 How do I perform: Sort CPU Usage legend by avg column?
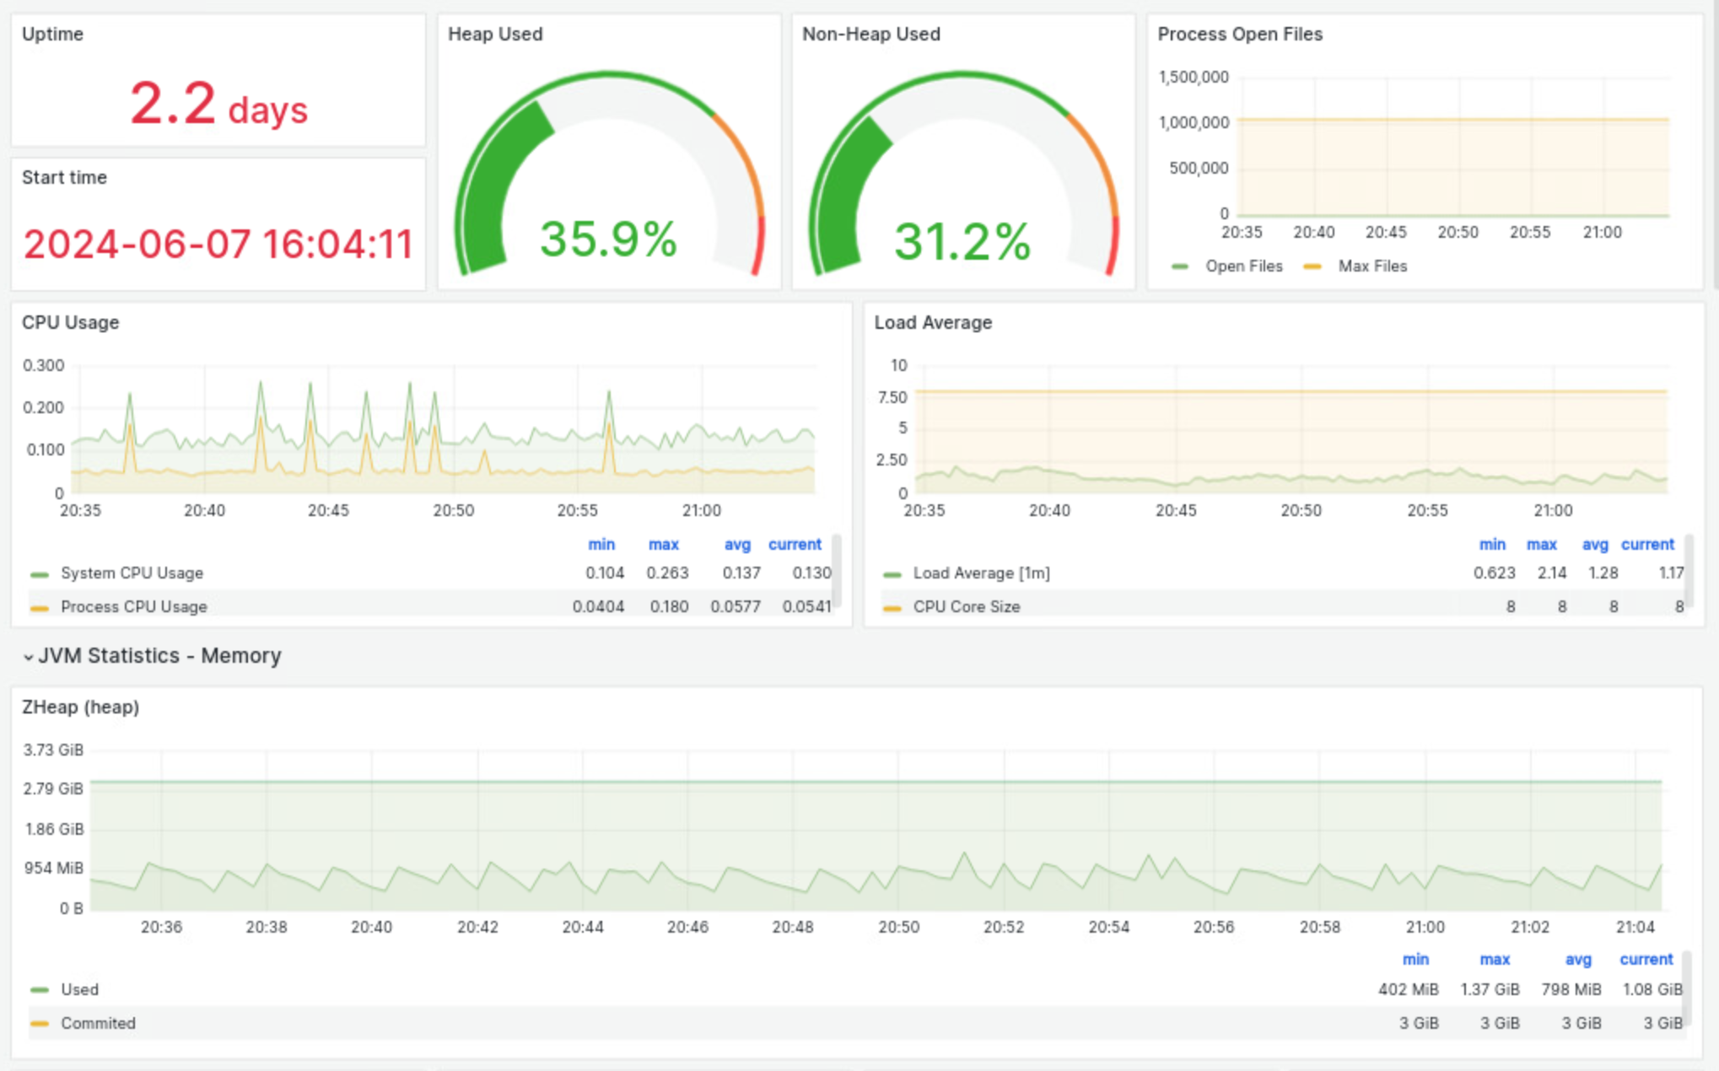[737, 544]
